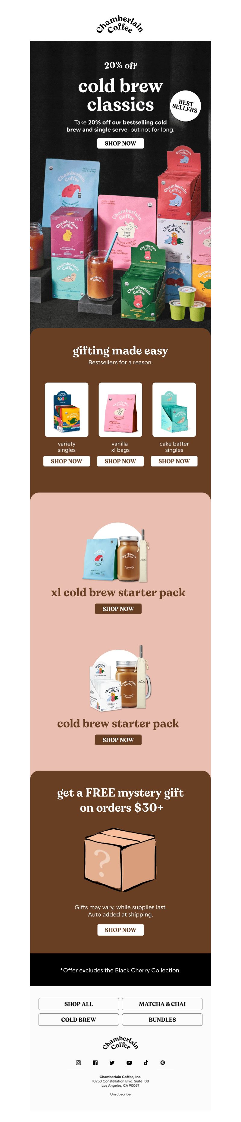Click the Chamberlain Coffee header logo

(120, 24)
